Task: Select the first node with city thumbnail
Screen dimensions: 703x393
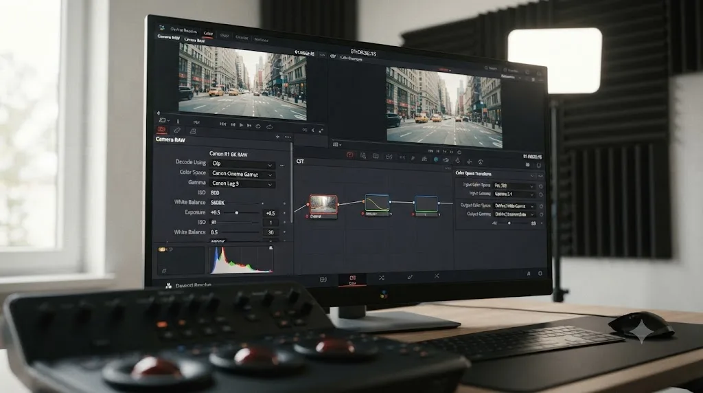Action: (323, 205)
